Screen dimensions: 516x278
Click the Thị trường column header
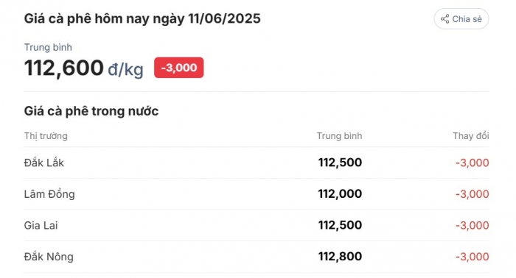(46, 136)
